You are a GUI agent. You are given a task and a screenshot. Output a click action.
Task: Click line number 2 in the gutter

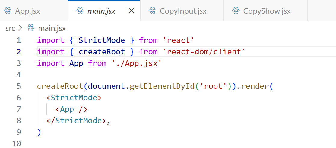(x=19, y=52)
